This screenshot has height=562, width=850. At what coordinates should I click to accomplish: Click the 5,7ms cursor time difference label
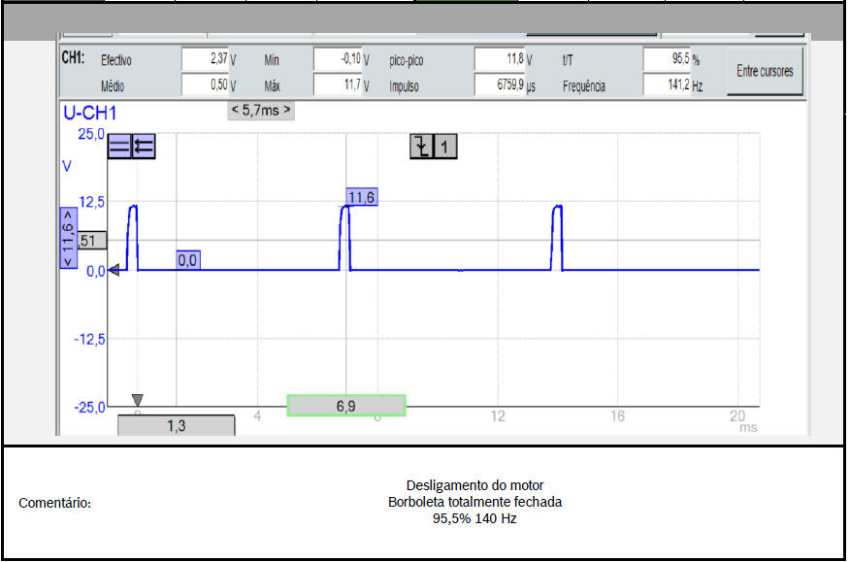[x=261, y=111]
